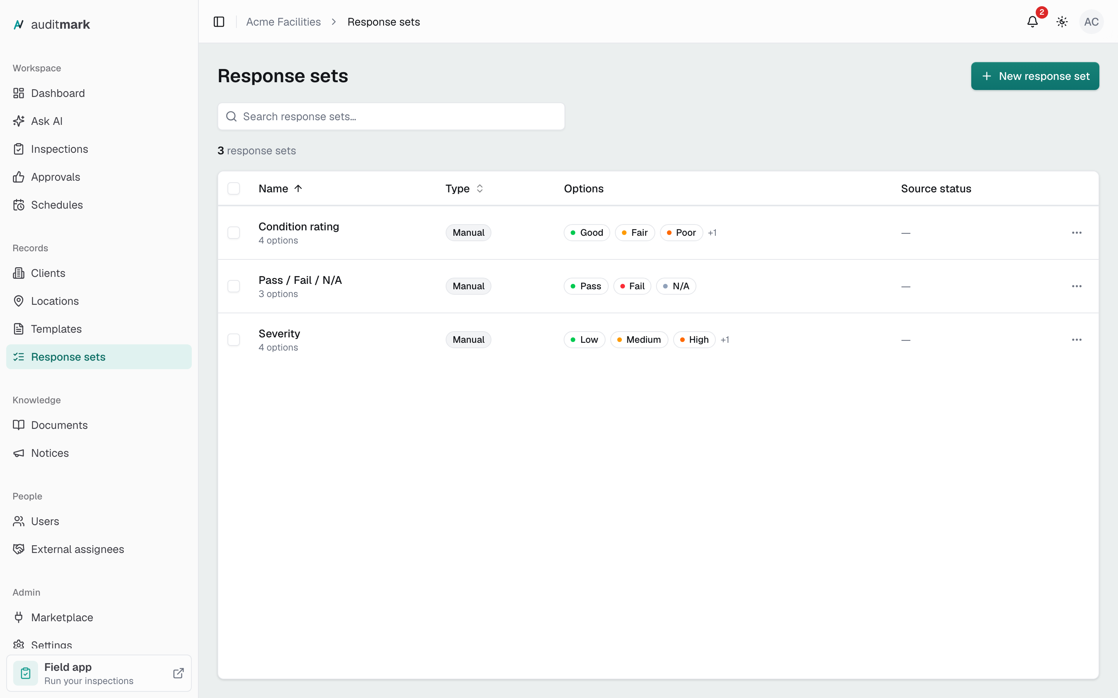Viewport: 1118px width, 698px height.
Task: Click the Documents book icon
Action: click(19, 425)
